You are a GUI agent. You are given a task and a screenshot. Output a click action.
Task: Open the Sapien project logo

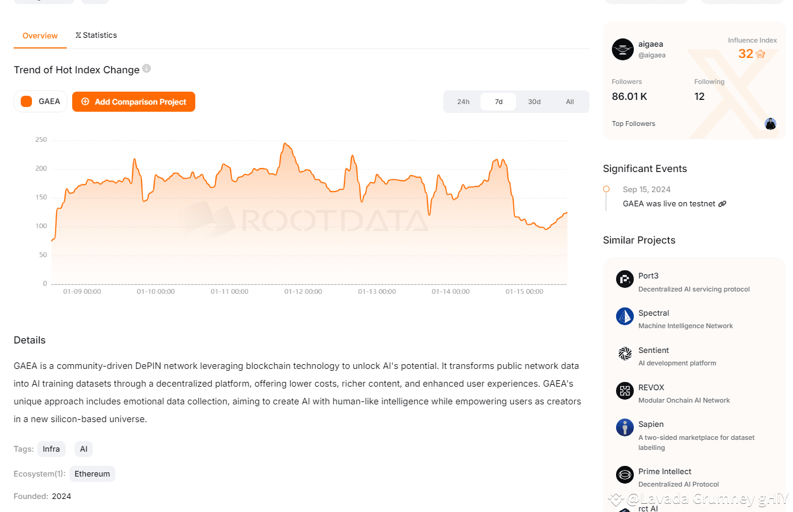(625, 427)
